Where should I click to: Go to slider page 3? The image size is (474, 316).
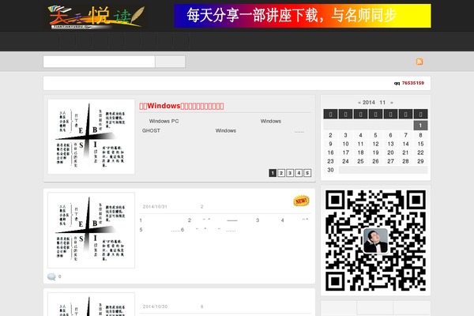coord(290,173)
